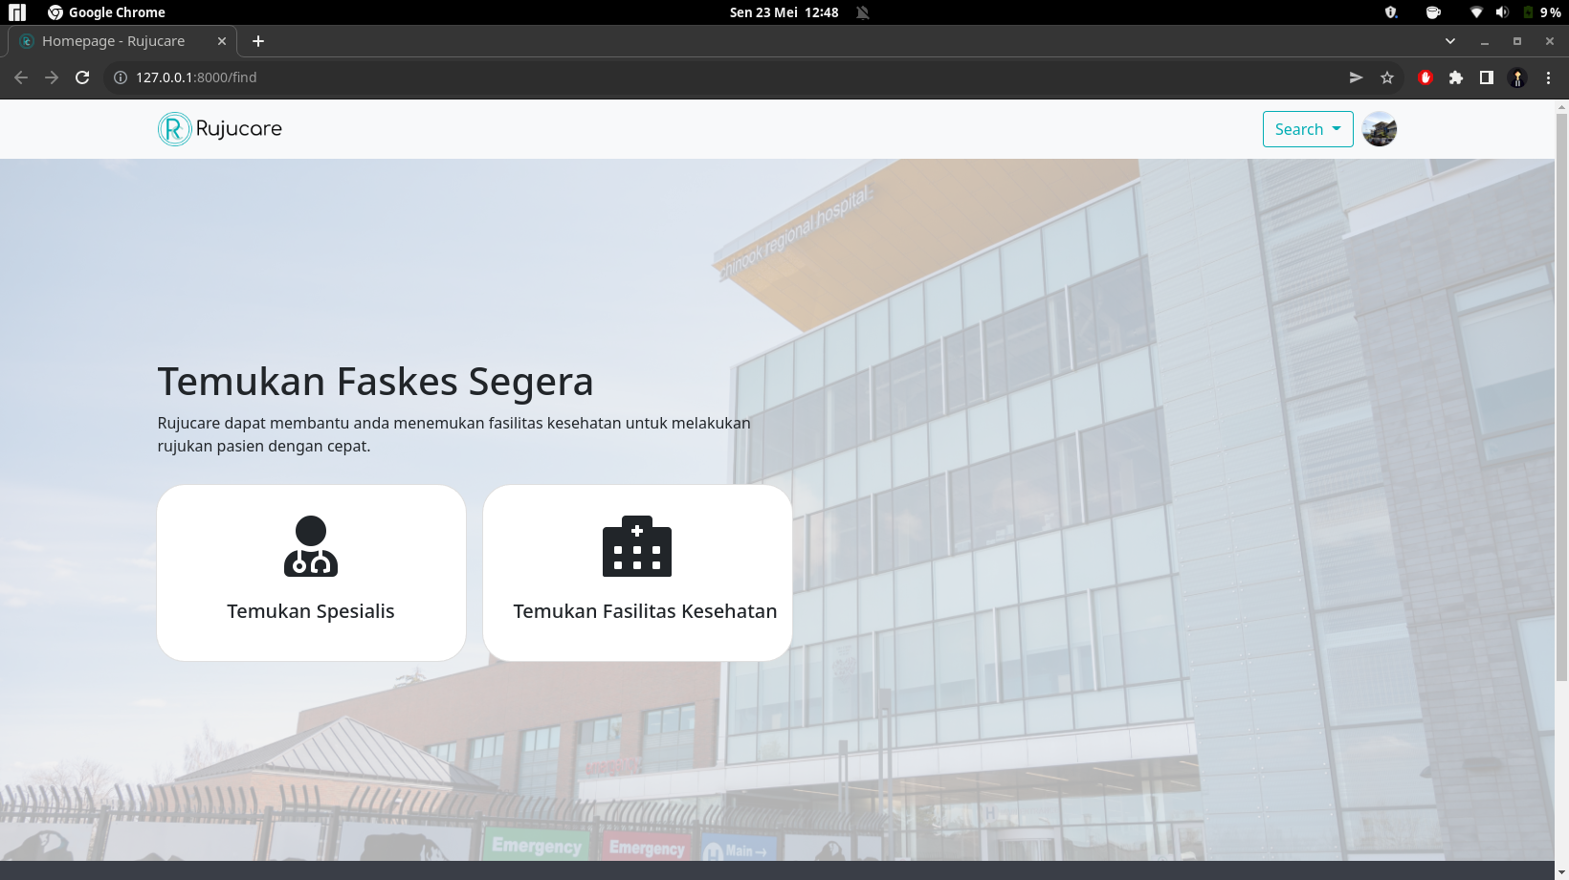
Task: View site information icon in address bar
Action: click(121, 77)
